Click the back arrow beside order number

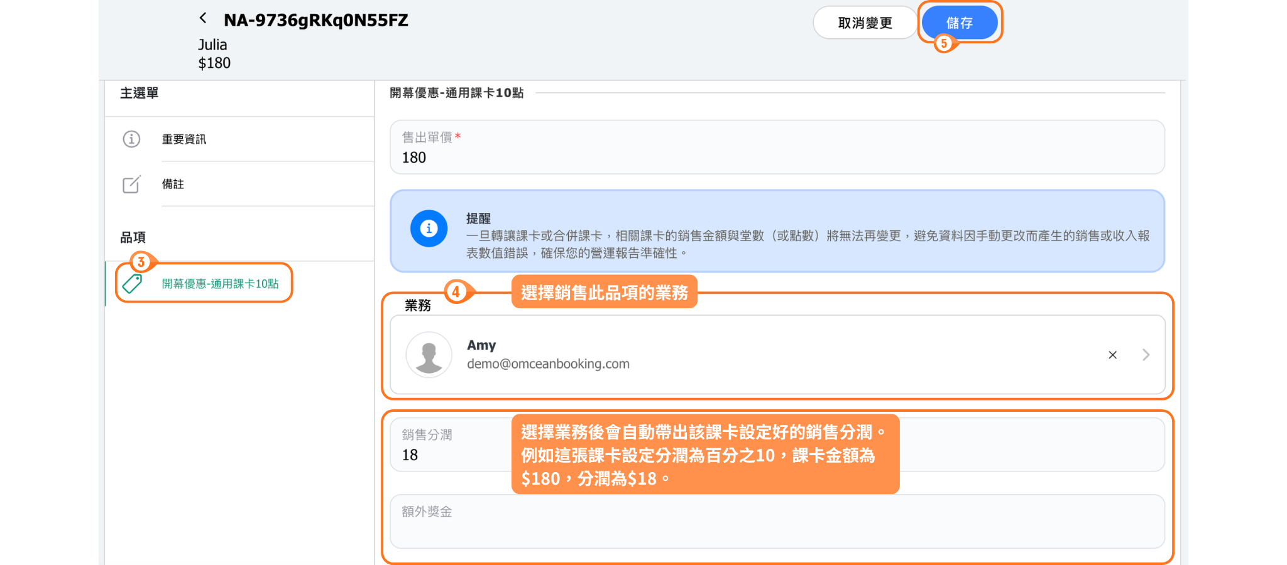[x=203, y=18]
